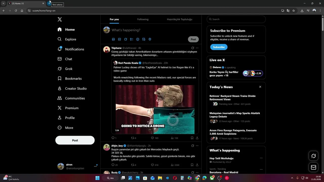
Task: Bookmark the Afşin_bey post
Action: (192, 165)
